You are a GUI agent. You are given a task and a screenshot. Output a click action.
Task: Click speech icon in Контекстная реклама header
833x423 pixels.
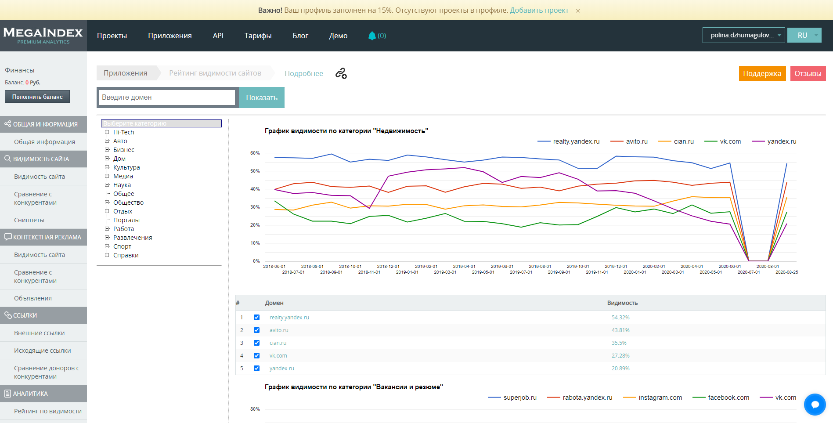coord(7,237)
